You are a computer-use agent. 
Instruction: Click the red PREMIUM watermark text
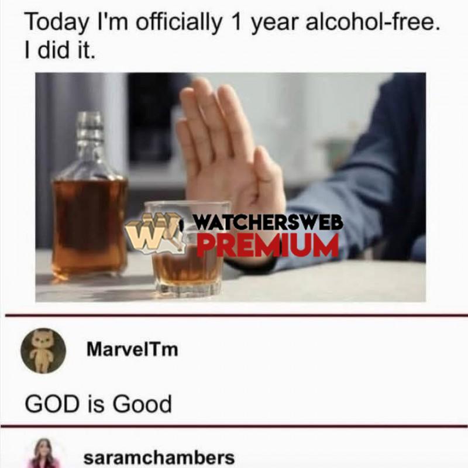click(x=268, y=245)
